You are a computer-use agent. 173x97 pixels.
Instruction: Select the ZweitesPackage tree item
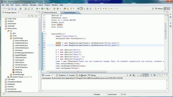(18, 74)
